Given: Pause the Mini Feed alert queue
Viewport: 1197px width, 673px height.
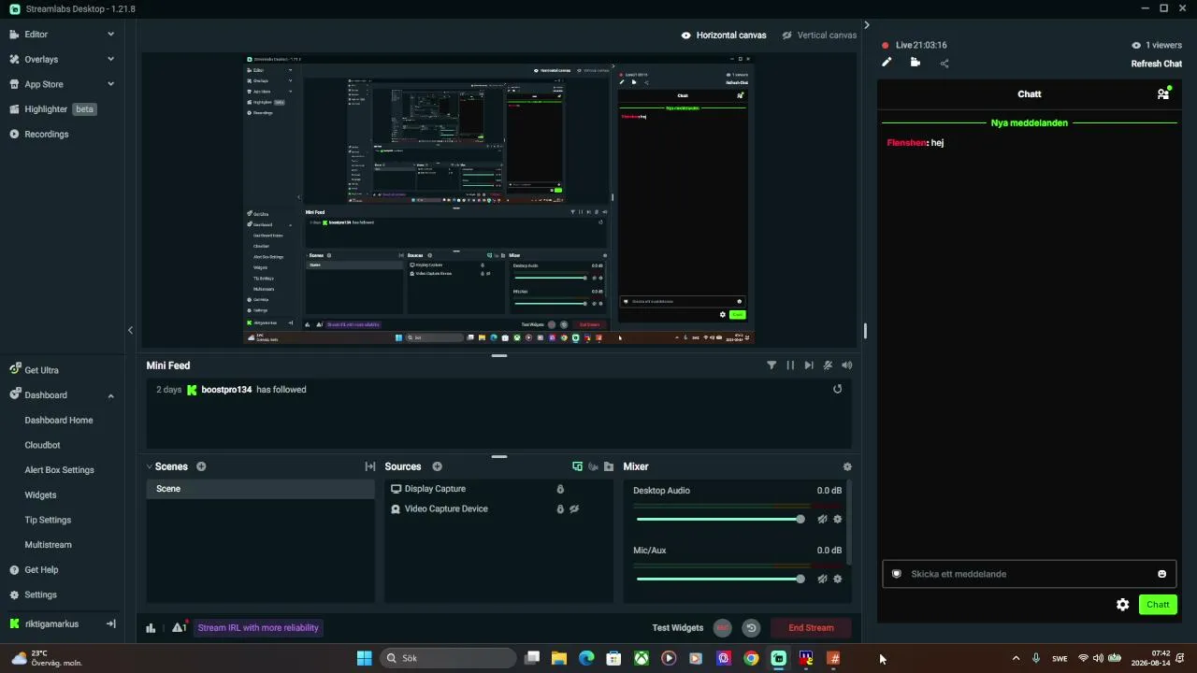Looking at the screenshot, I should [790, 365].
